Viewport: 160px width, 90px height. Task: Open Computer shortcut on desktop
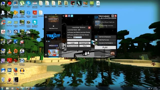3,4
